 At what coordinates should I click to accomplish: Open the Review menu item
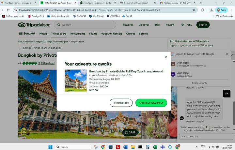[x=170, y=25]
